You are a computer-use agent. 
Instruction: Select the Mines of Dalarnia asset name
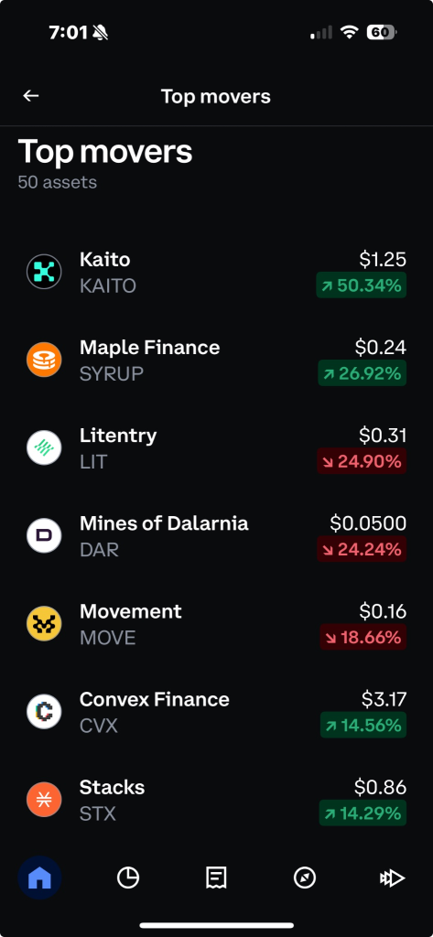tap(164, 522)
